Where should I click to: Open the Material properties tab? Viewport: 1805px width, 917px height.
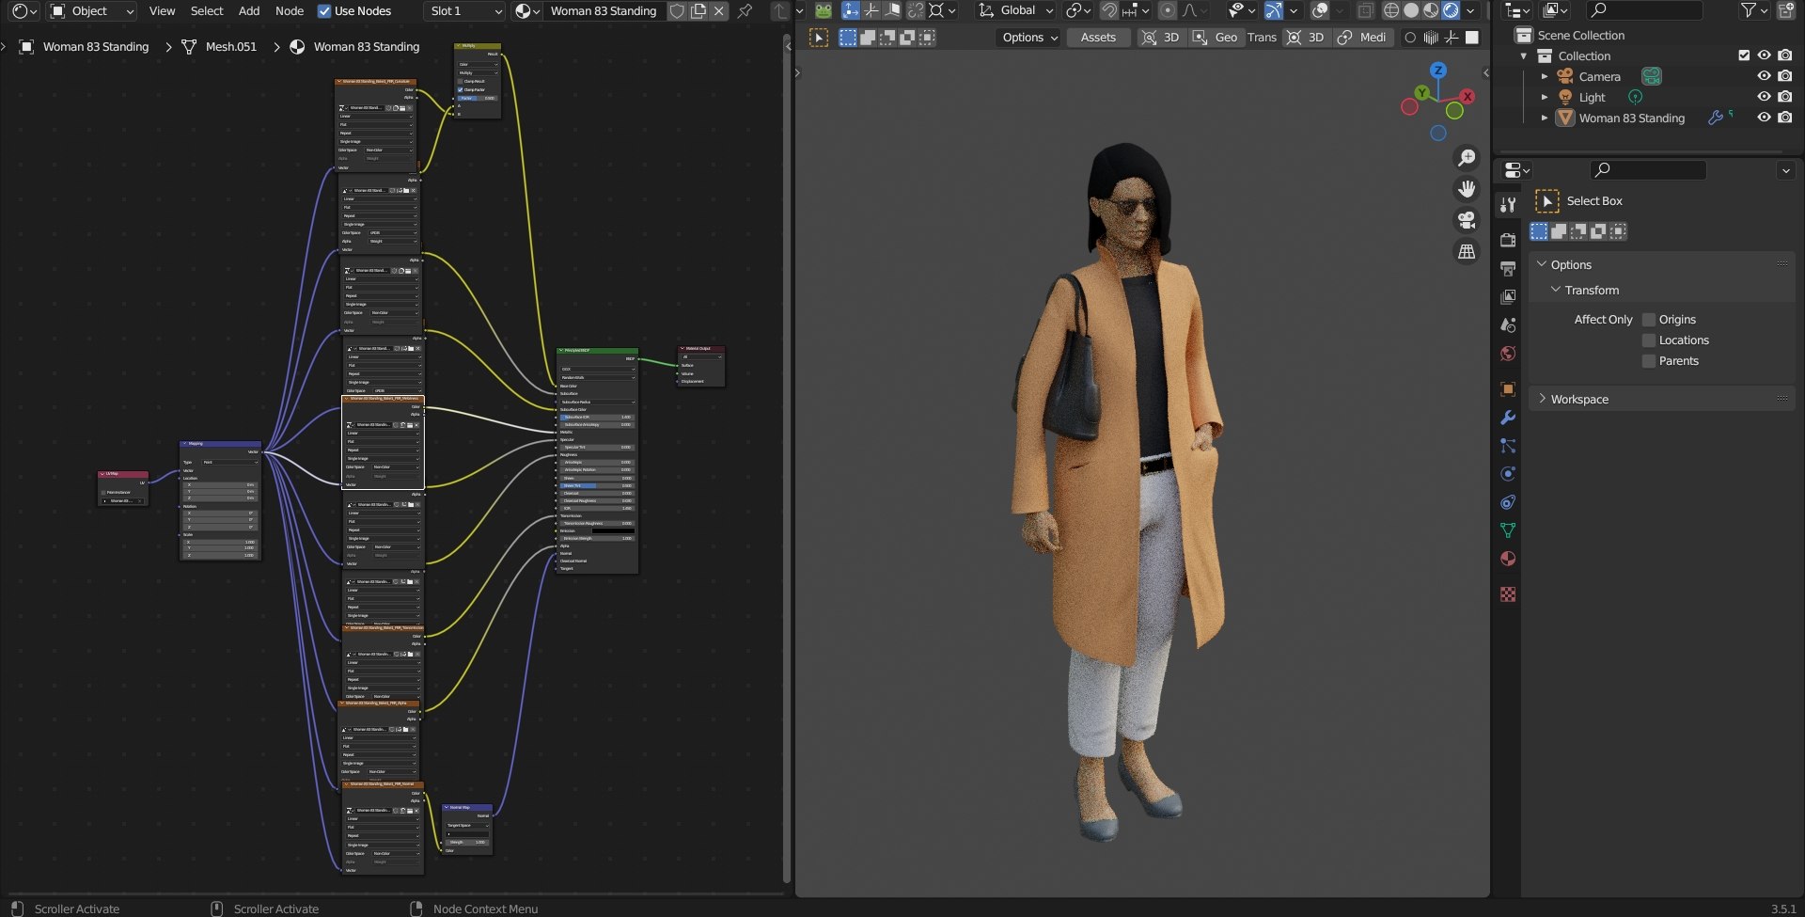pos(1508,559)
